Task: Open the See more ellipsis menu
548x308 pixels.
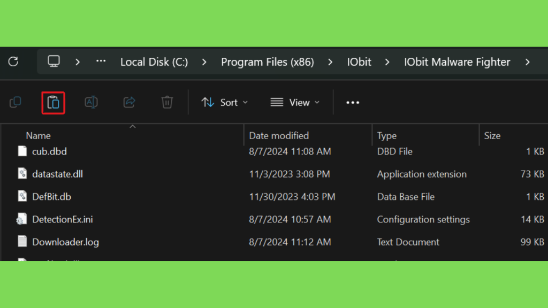Action: tap(353, 102)
